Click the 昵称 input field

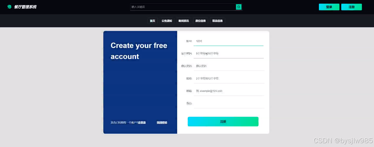click(229, 79)
